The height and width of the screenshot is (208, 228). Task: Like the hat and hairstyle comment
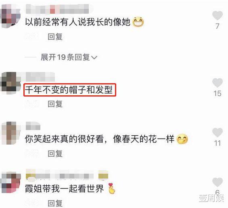218,83
